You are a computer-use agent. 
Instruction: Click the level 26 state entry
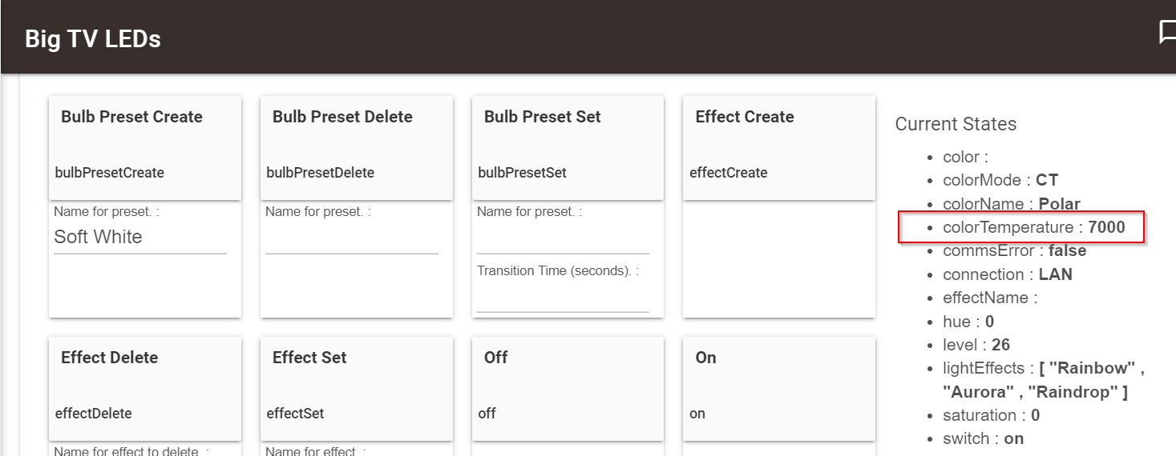(976, 345)
